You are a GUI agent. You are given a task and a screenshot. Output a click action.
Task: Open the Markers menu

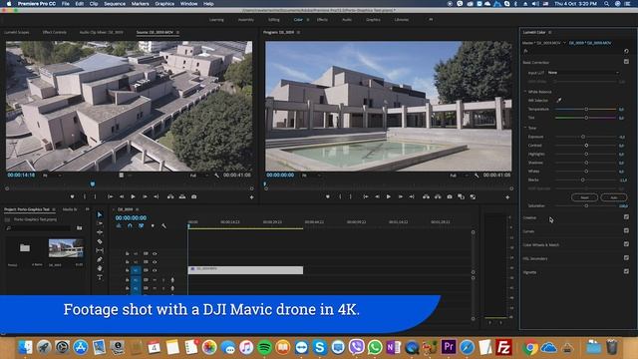(140, 4)
